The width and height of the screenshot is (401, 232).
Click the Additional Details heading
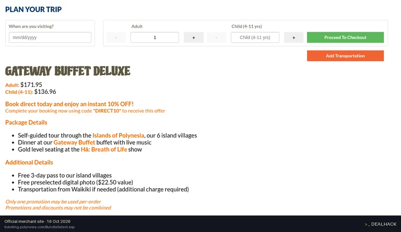click(29, 162)
